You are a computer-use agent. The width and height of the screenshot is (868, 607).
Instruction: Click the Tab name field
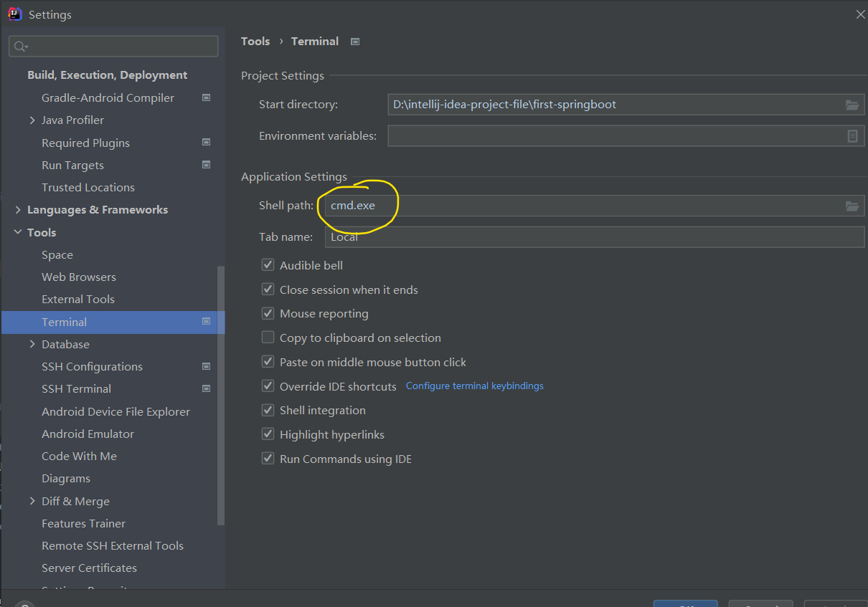(595, 236)
